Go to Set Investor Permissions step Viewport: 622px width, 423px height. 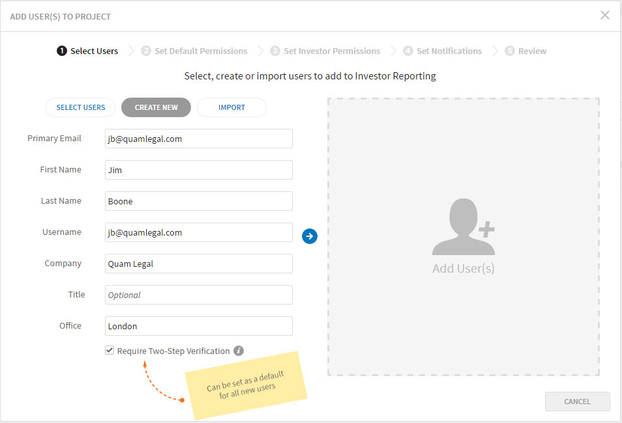coord(332,51)
